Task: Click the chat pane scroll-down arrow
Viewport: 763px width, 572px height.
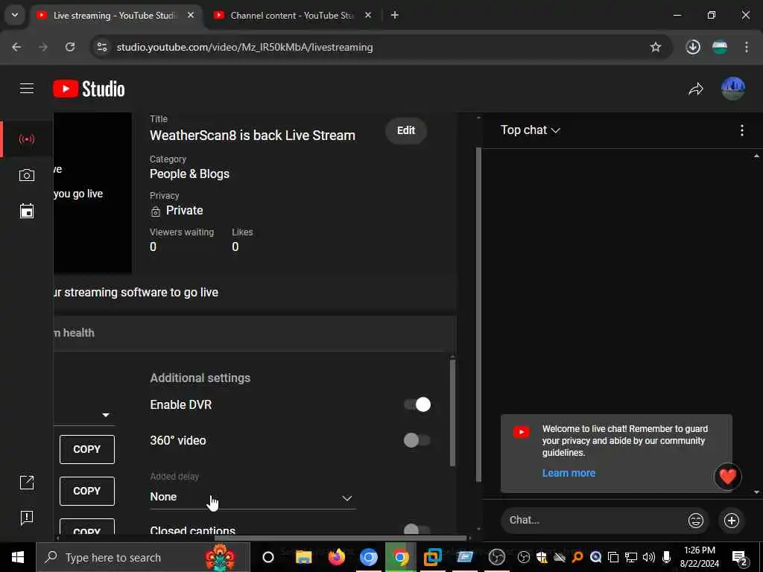Action: click(757, 492)
